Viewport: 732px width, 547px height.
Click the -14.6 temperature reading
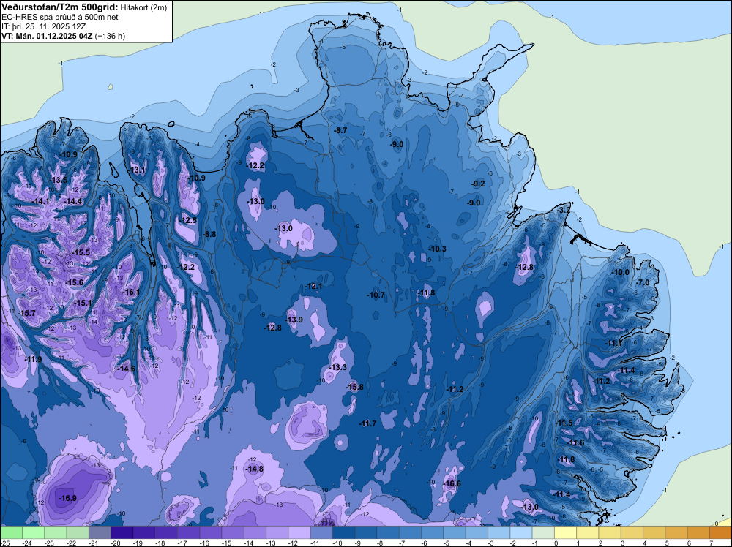click(x=126, y=369)
